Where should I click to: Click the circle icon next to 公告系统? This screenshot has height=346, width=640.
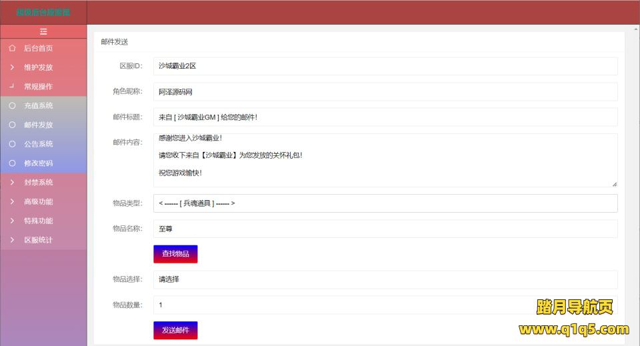(x=12, y=144)
